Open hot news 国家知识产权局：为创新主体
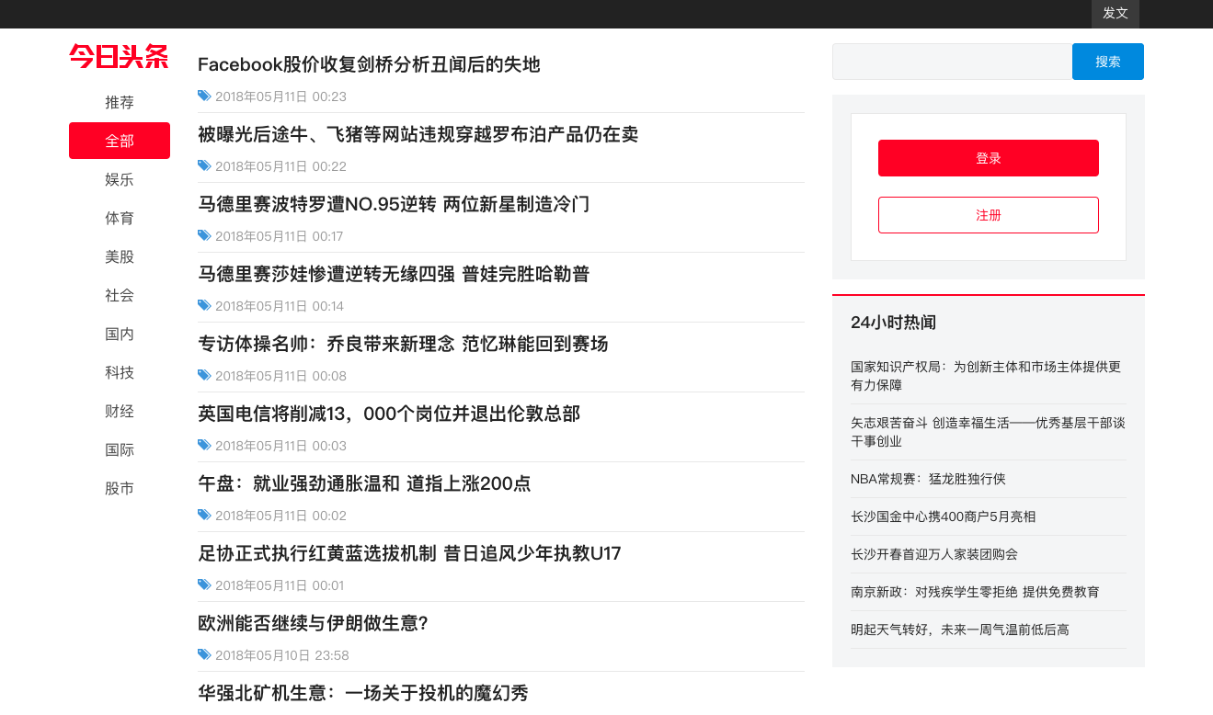The image size is (1213, 715). click(986, 376)
